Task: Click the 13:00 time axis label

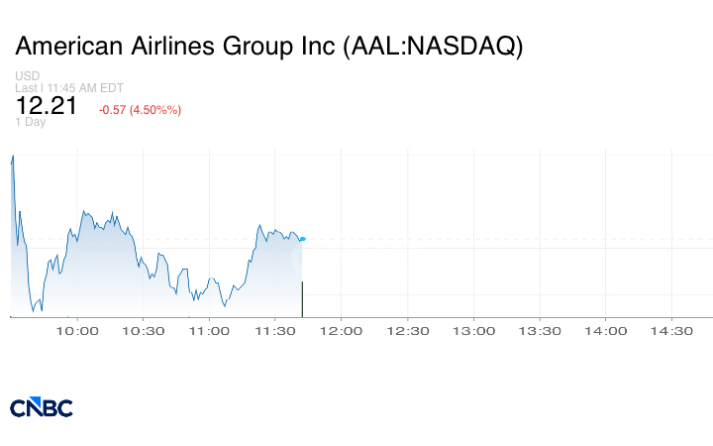Action: point(473,330)
